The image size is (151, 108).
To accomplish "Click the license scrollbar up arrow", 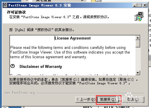I will (138, 38).
